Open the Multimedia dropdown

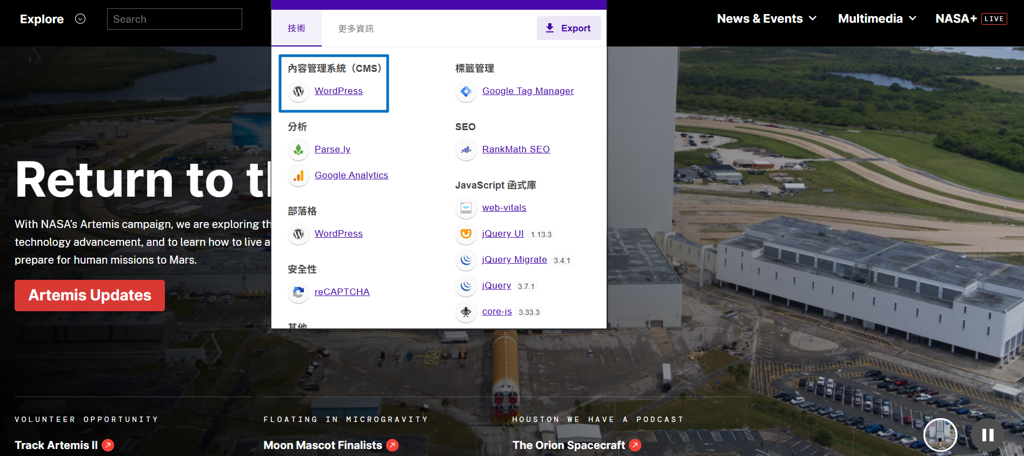pos(877,19)
